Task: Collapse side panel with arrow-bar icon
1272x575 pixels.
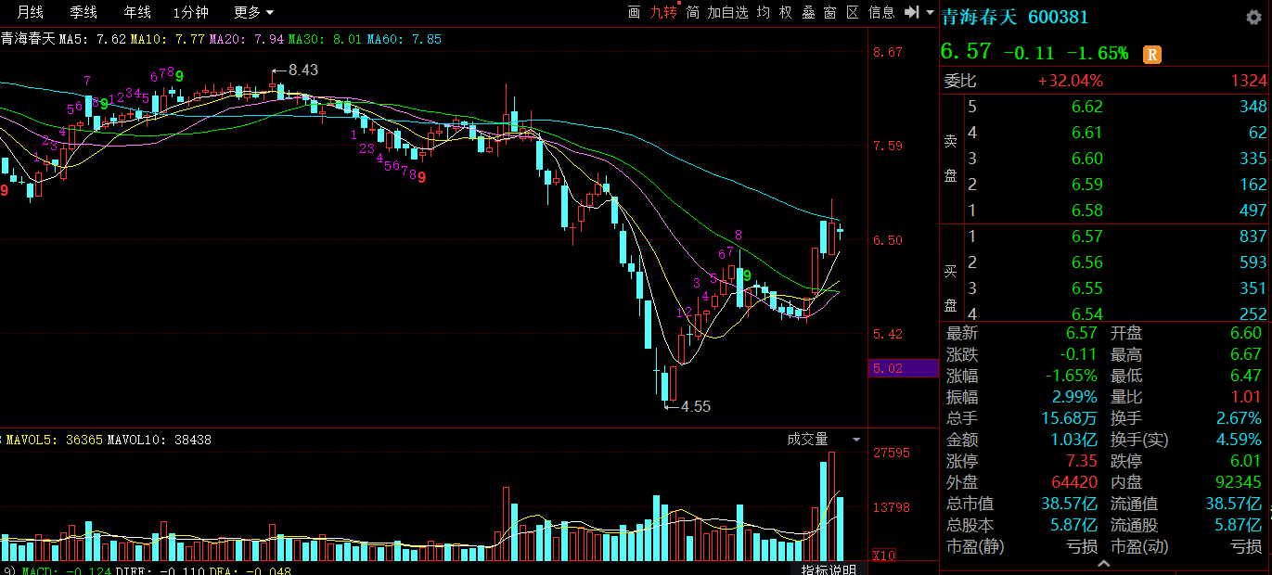Action: [x=912, y=12]
